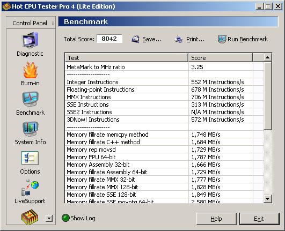The width and height of the screenshot is (285, 231).
Task: Open the Options checklist icon
Action: coord(30,158)
